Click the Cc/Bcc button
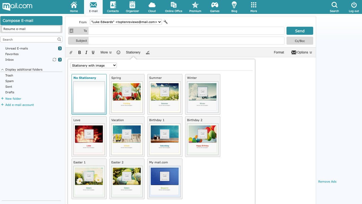 click(x=300, y=41)
